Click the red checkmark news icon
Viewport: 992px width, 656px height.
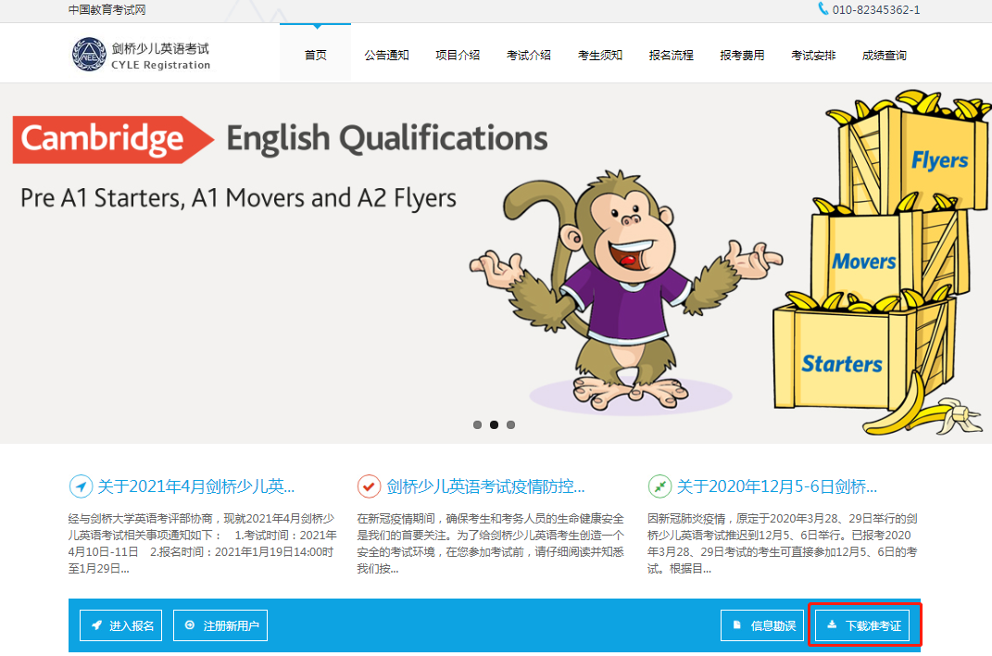pyautogui.click(x=369, y=486)
